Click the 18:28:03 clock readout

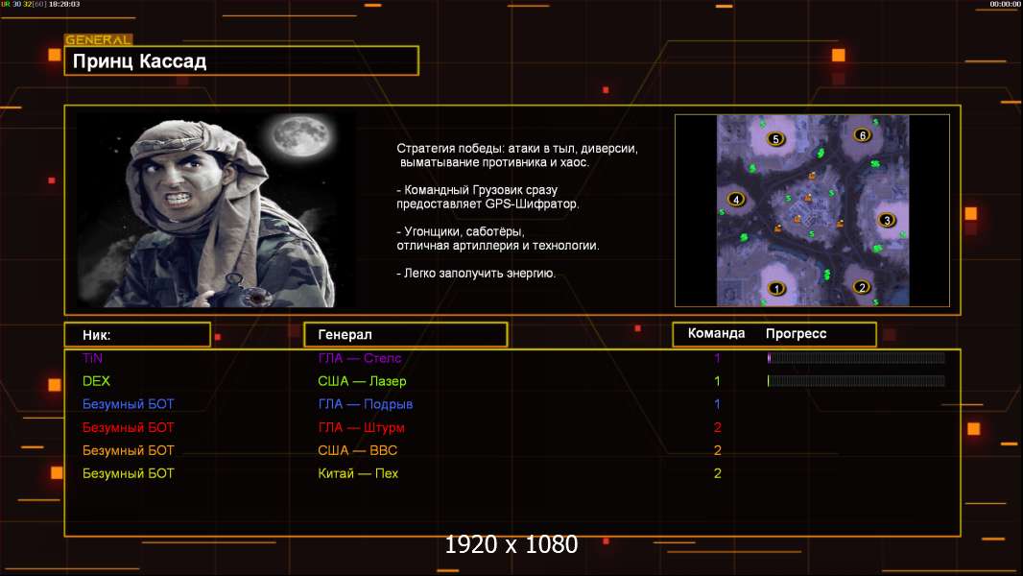(64, 4)
